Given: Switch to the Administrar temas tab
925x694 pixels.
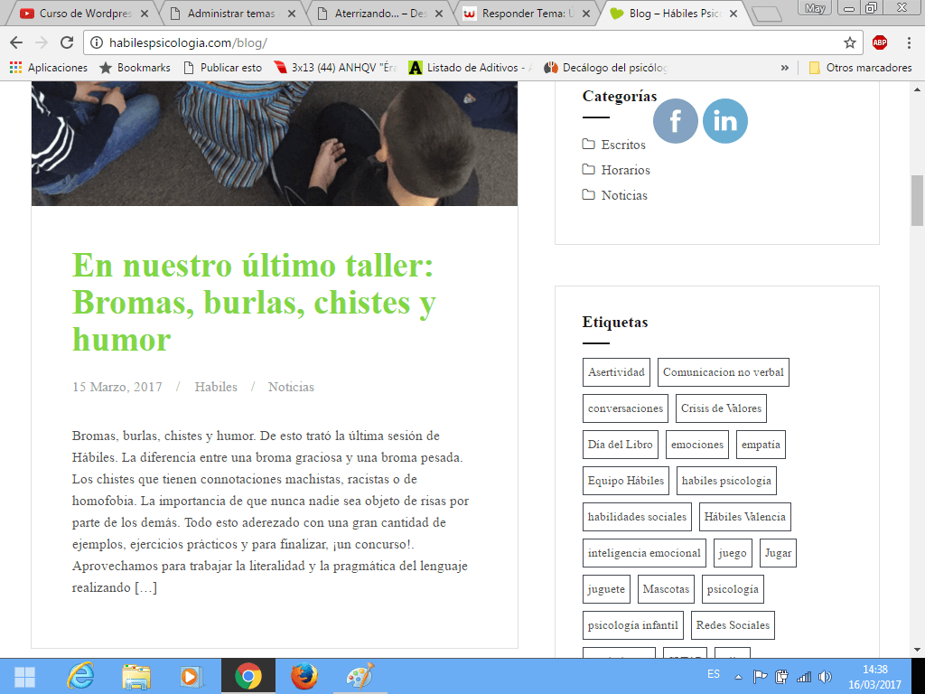Looking at the screenshot, I should click(x=231, y=13).
